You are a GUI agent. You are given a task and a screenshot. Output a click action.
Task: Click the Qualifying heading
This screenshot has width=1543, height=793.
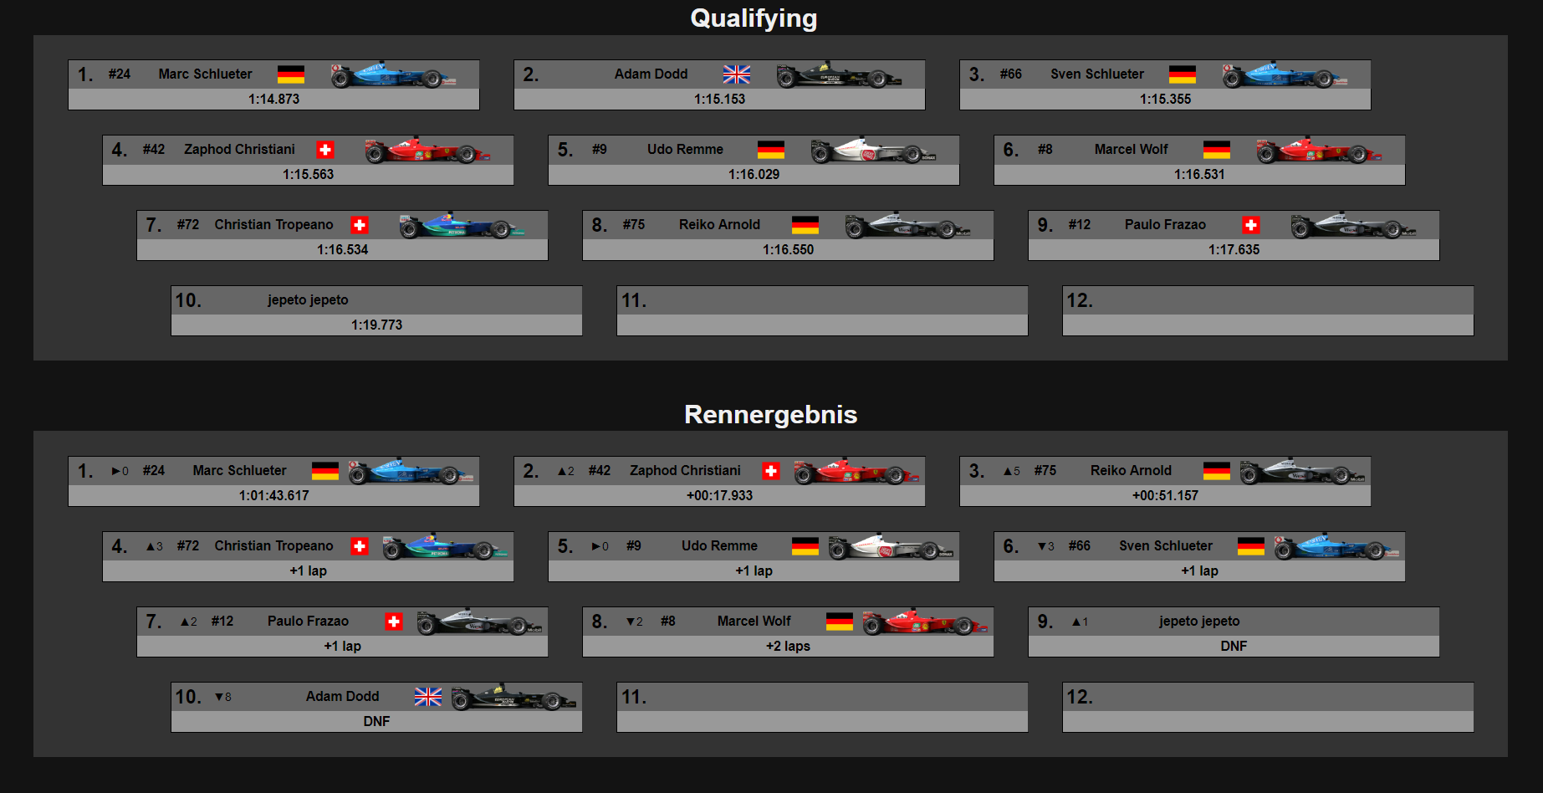(x=754, y=18)
